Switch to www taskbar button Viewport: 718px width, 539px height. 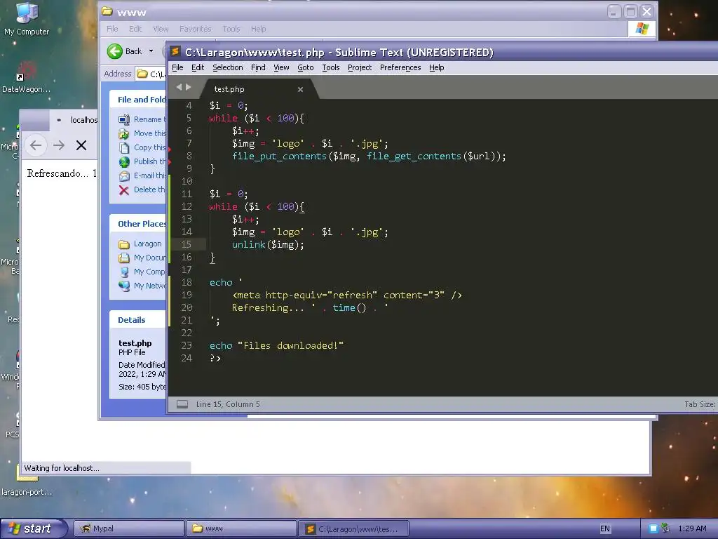click(241, 528)
